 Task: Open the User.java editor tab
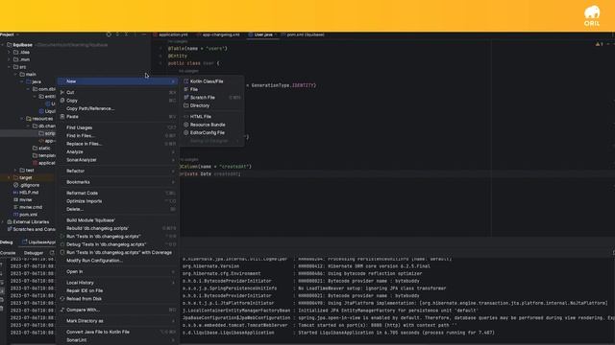tap(262, 34)
